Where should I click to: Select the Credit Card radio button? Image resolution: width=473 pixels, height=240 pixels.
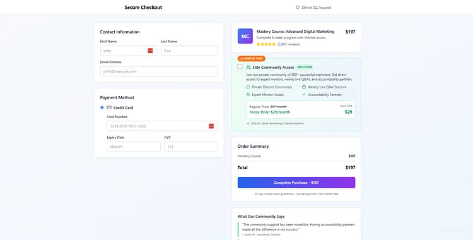pos(102,107)
